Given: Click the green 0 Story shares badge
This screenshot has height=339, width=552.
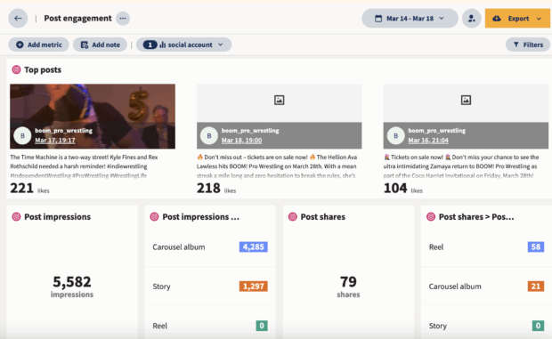Looking at the screenshot, I should pos(538,326).
